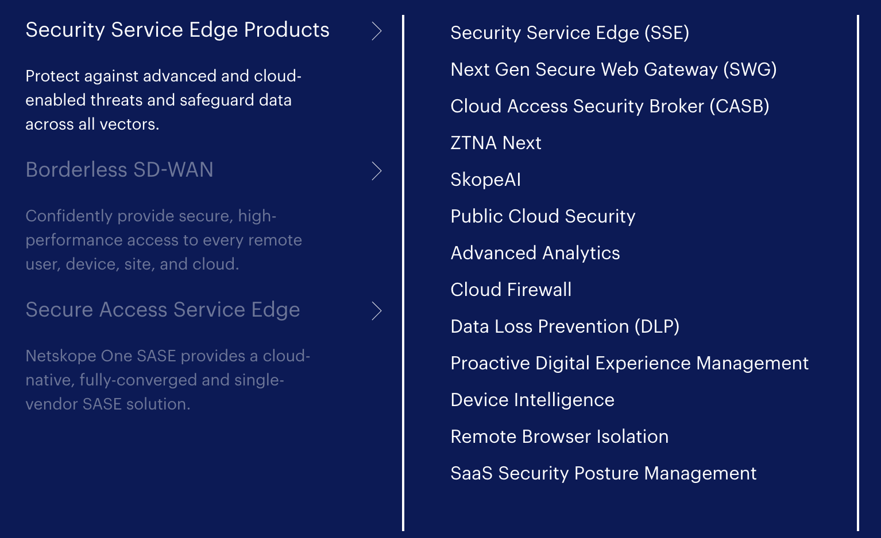
Task: Open Next Gen Secure Web Gateway (SWG)
Action: pos(614,69)
